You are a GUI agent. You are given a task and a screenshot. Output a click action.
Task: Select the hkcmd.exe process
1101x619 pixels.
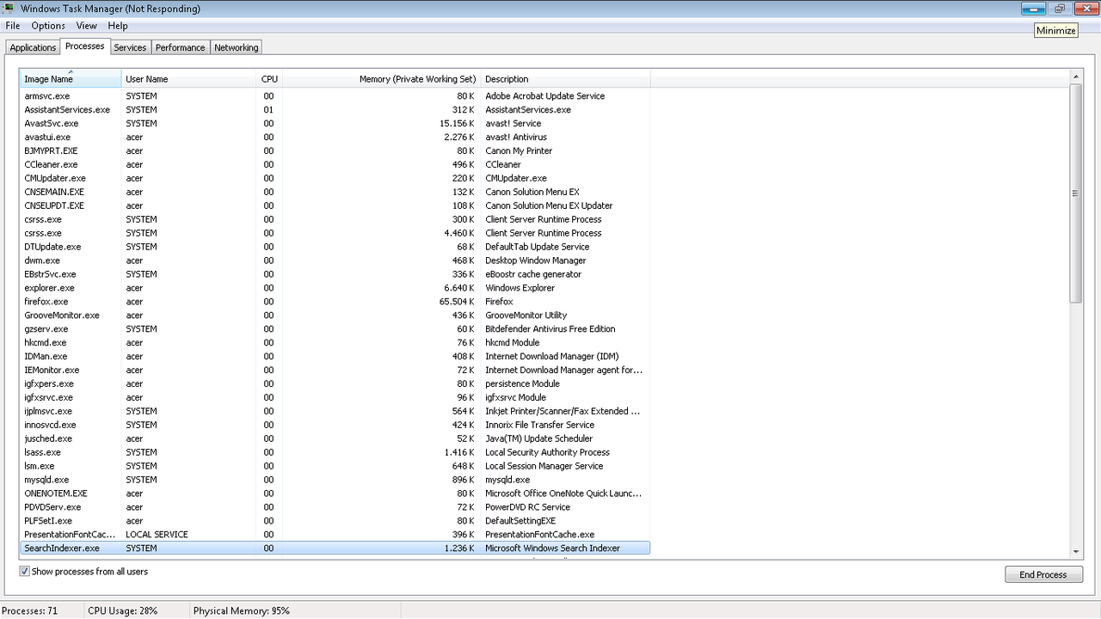[x=335, y=342]
